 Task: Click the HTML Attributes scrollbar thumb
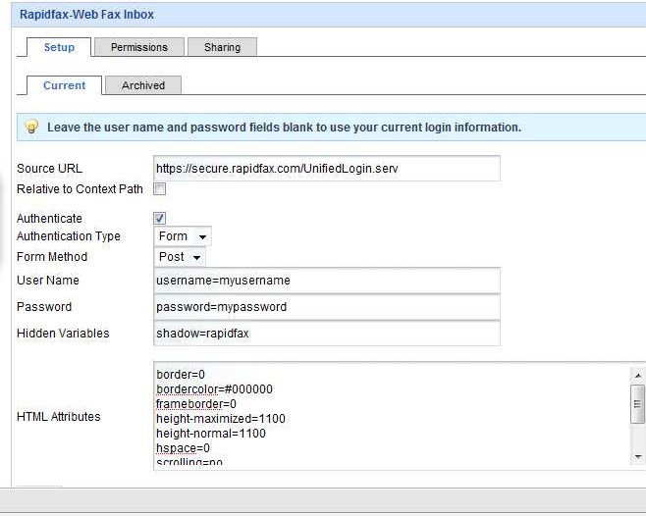[638, 400]
